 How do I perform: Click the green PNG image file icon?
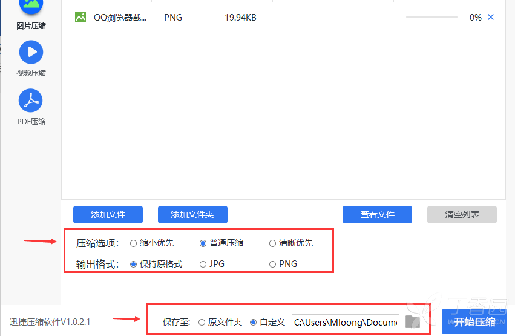point(80,17)
